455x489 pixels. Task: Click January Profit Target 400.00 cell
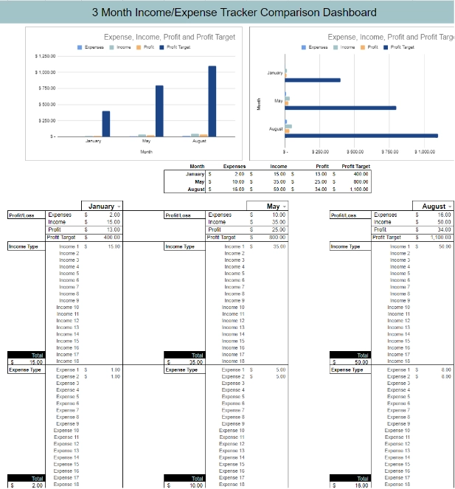[x=105, y=237]
